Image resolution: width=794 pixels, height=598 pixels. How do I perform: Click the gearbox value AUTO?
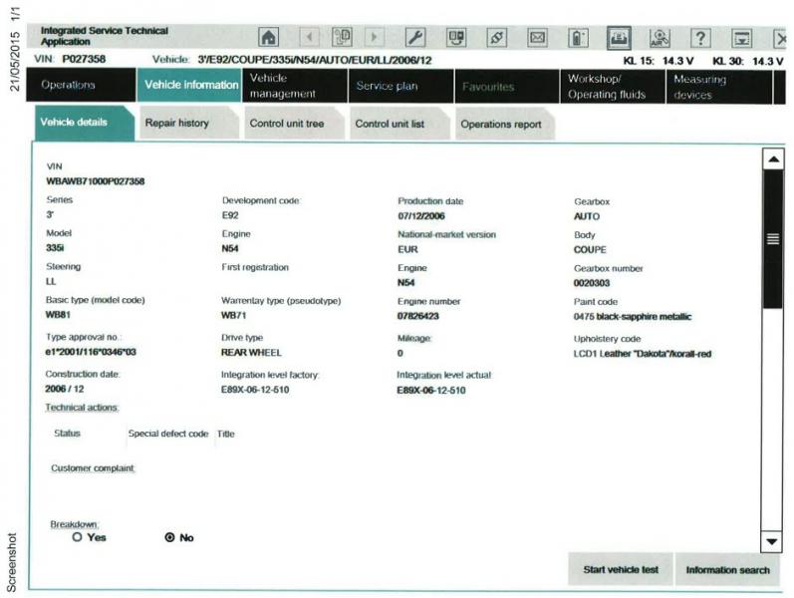coord(587,216)
